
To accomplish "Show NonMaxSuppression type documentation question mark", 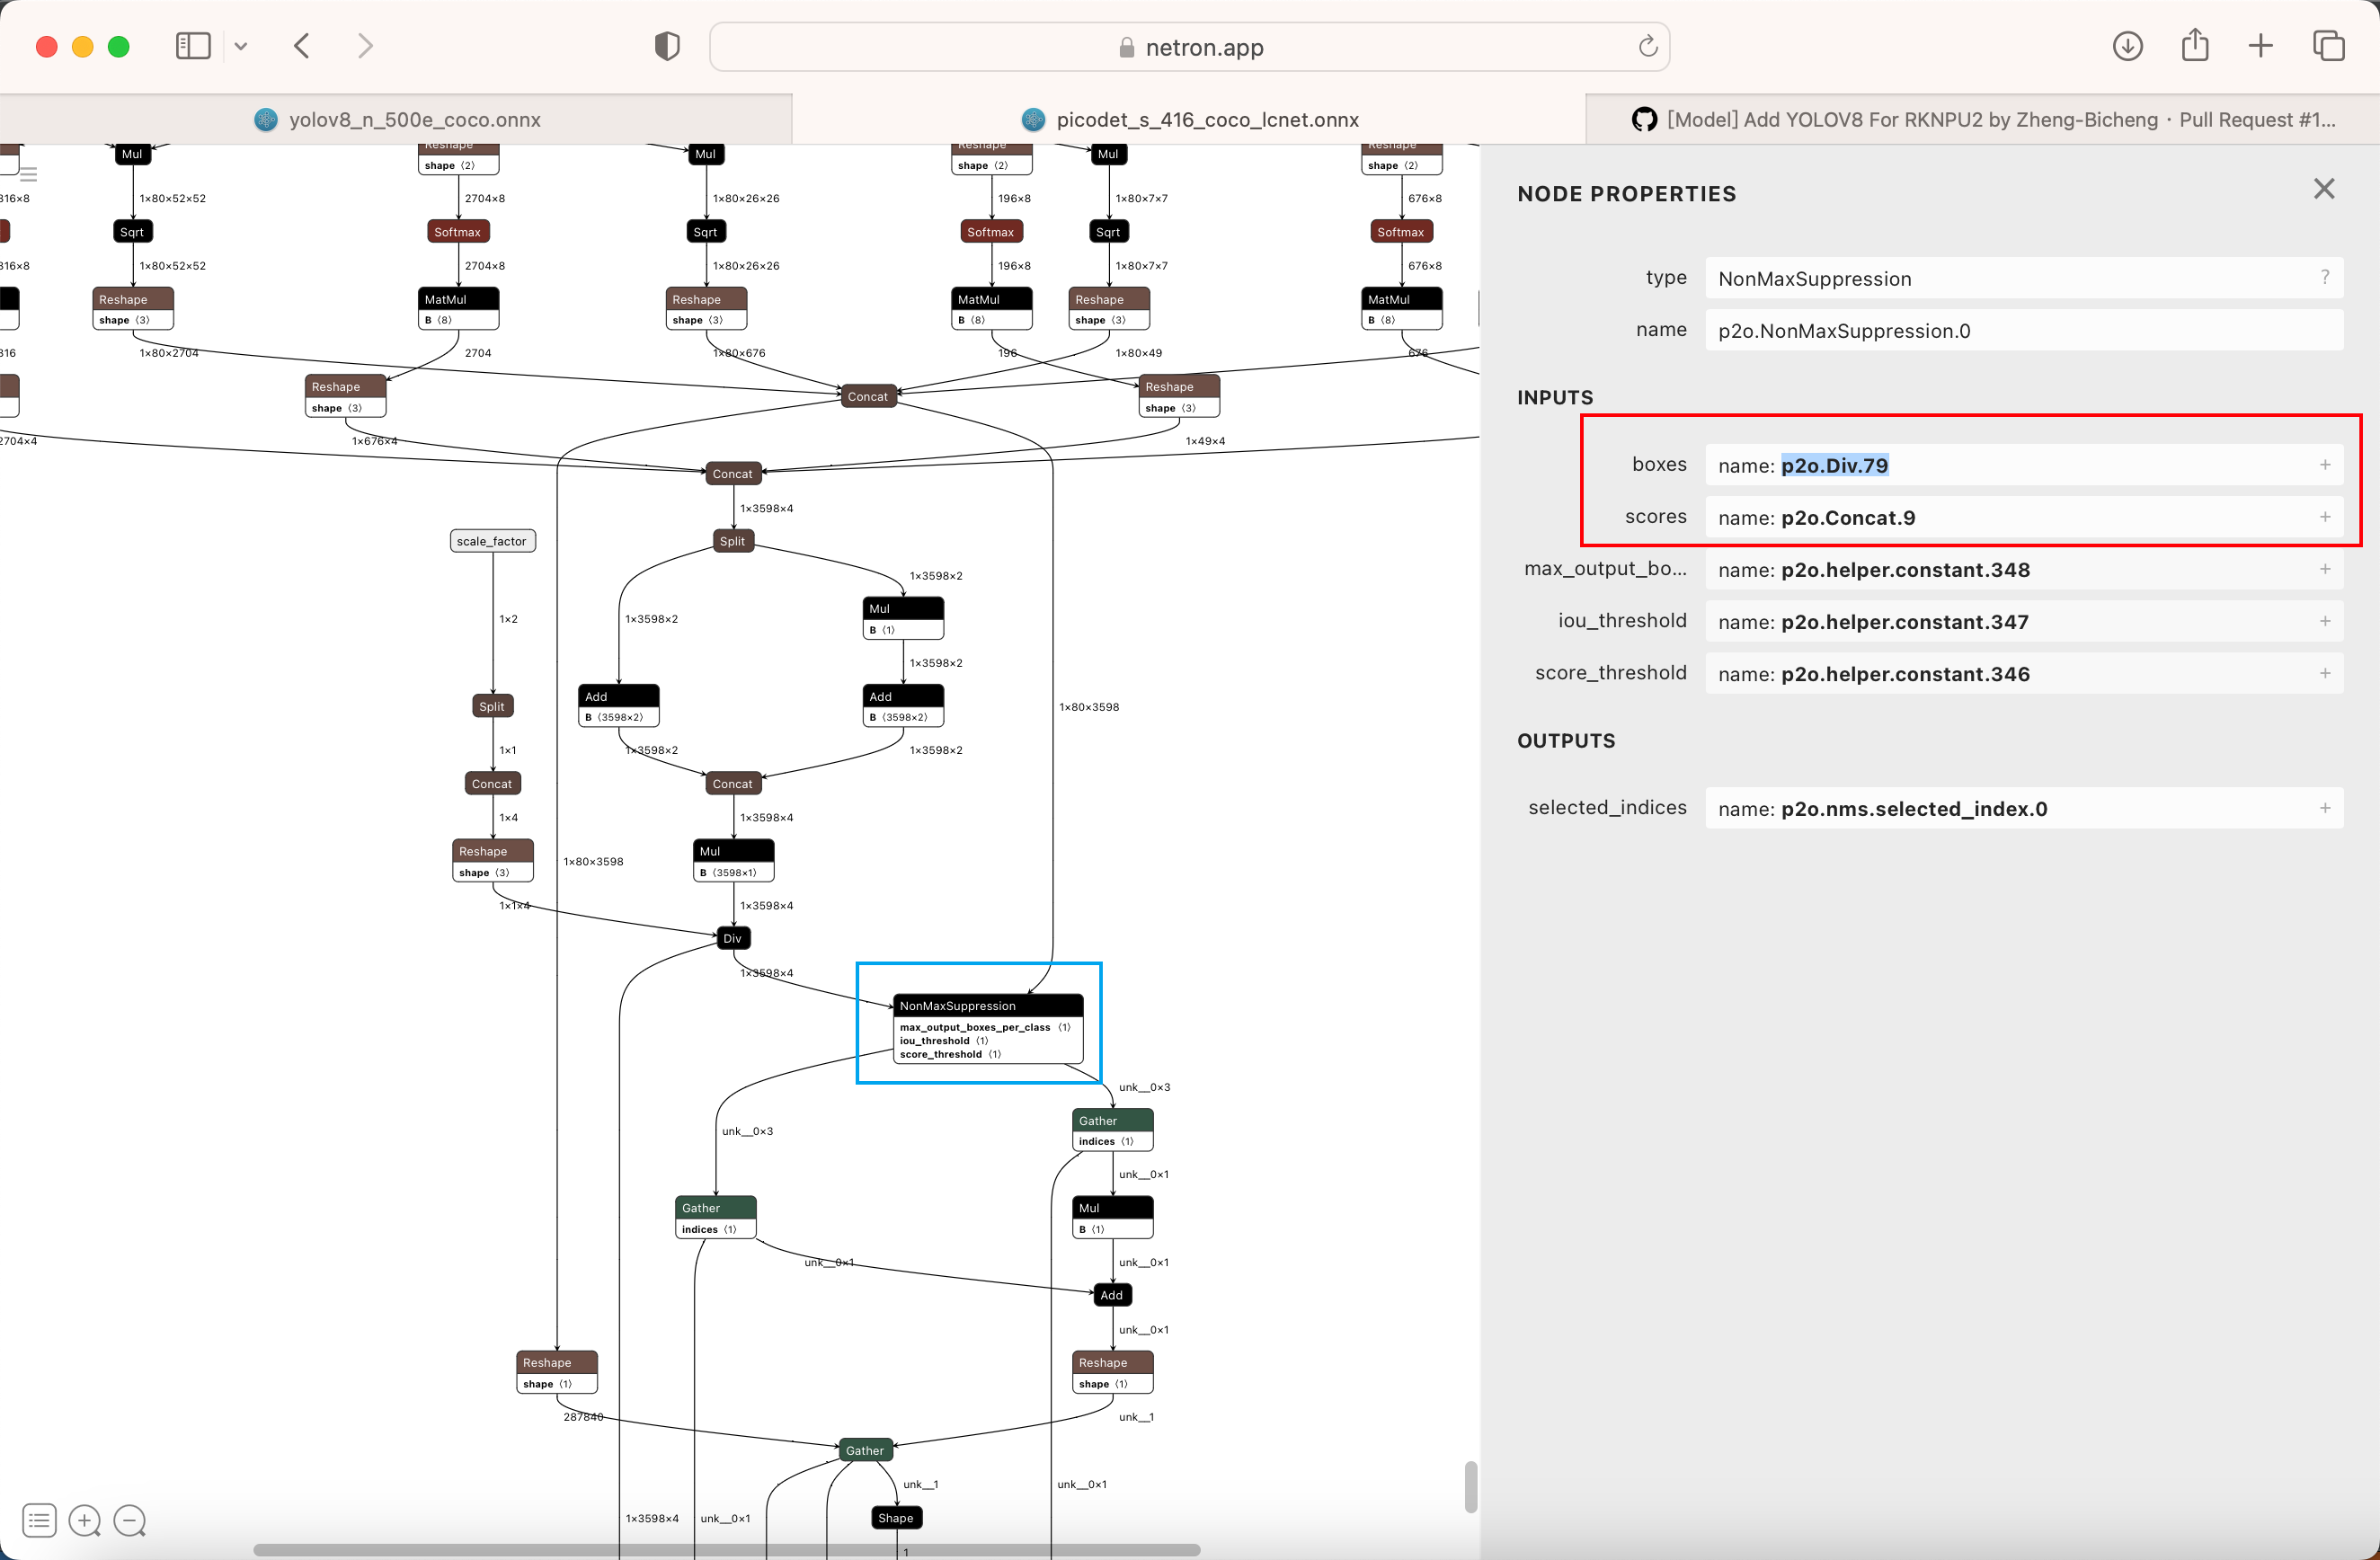I will pos(2324,278).
